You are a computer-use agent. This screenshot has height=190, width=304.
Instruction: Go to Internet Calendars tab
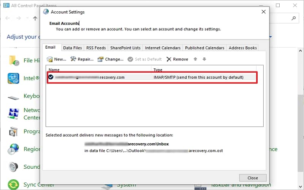tap(163, 48)
